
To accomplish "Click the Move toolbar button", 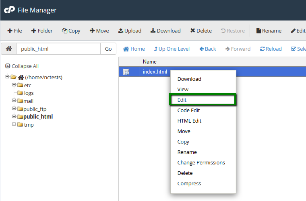I will coord(99,31).
